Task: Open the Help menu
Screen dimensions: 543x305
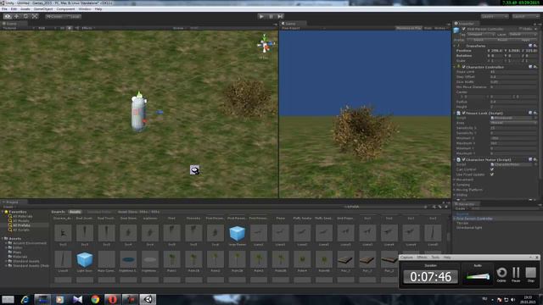Action: pyautogui.click(x=98, y=9)
